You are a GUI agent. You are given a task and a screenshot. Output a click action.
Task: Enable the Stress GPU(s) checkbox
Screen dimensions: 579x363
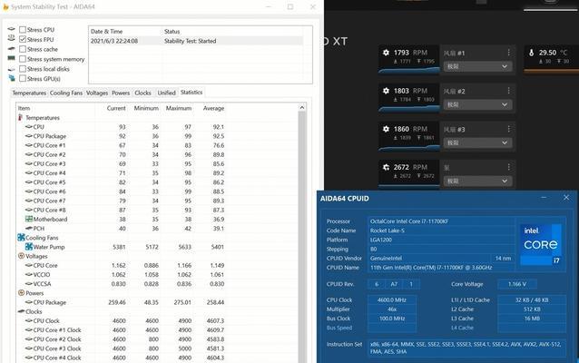(x=23, y=79)
